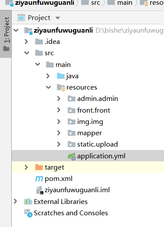Viewport: 164px width, 227px height.
Task: Select src in the breadcrumb bar
Action: coord(95,3)
